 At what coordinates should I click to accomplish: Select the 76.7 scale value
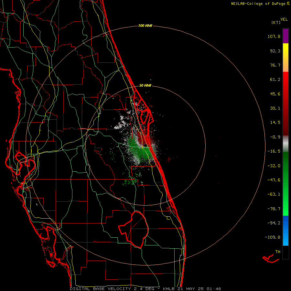coord(275,65)
